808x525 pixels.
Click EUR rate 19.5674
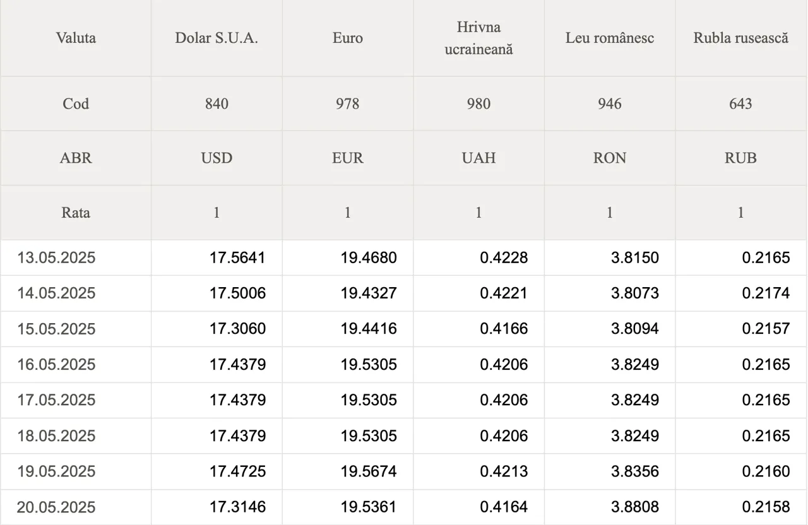pyautogui.click(x=369, y=471)
